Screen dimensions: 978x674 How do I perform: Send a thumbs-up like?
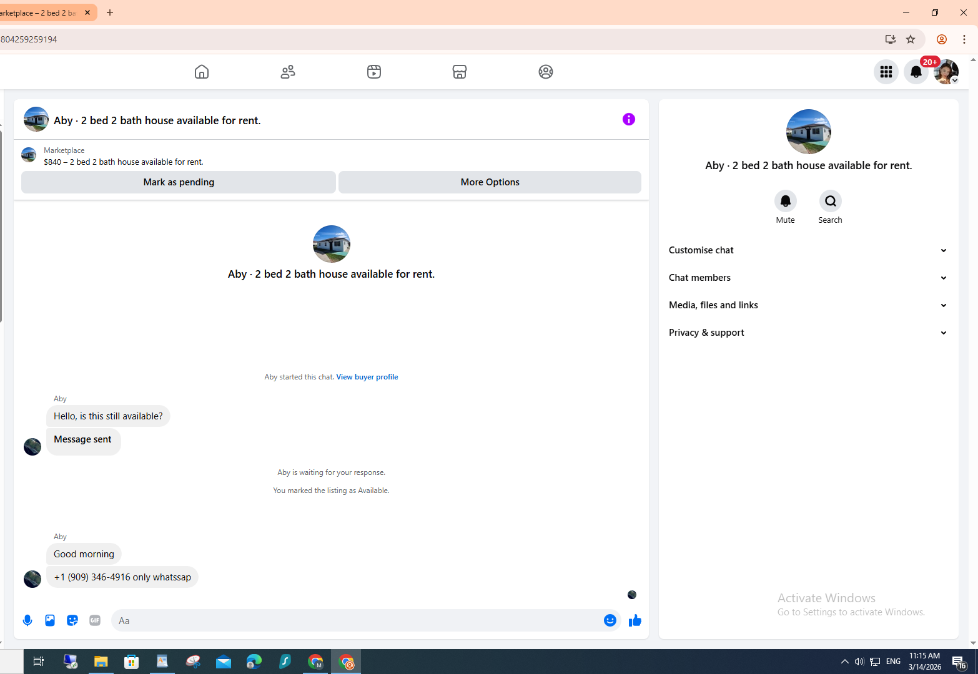pos(635,620)
